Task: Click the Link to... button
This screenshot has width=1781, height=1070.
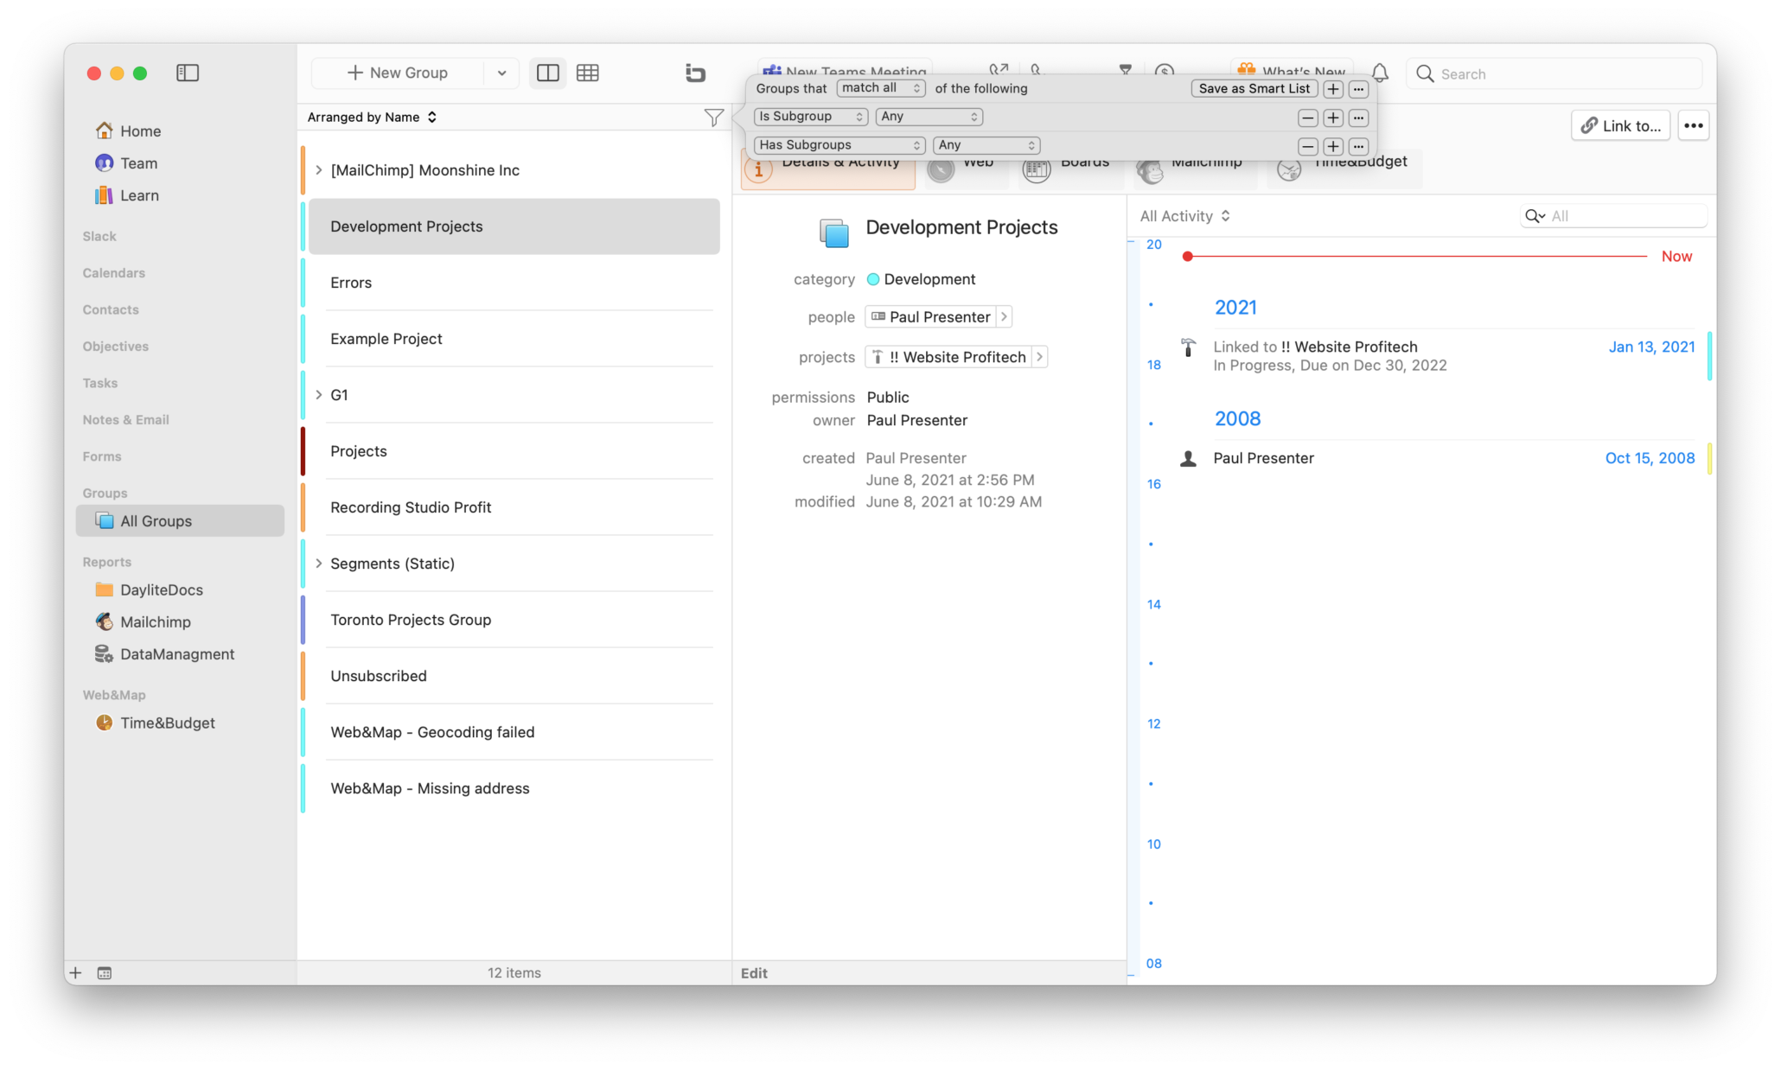Action: click(x=1620, y=125)
